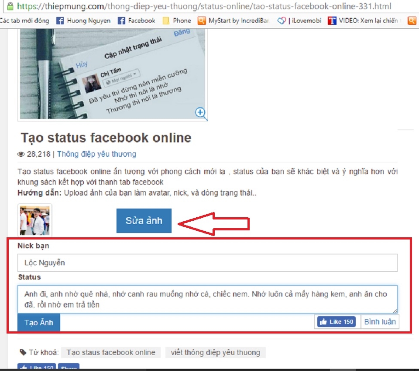The height and width of the screenshot is (371, 419).
Task: Click the 'Like 150' Facebook button
Action: click(337, 322)
